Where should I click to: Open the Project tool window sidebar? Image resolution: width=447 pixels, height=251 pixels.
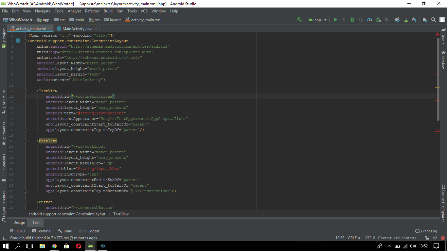pyautogui.click(x=4, y=38)
